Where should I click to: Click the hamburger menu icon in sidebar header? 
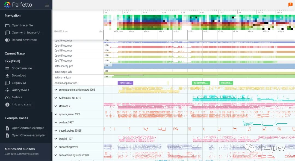pos(47,5)
